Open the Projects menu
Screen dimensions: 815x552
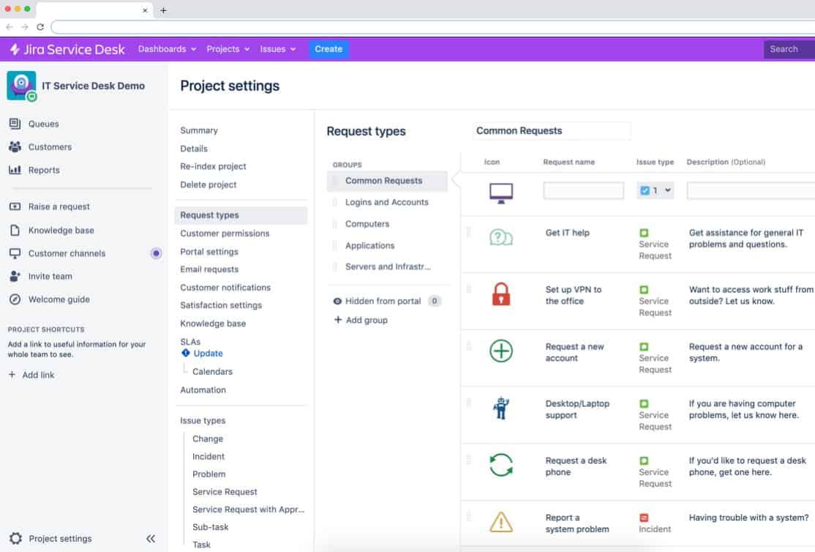tap(227, 49)
